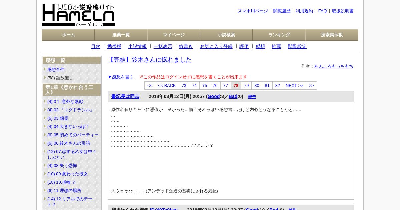Open chapter 05.初めてのパーティー comments
Viewport: 400px width, 210px height.
point(73,135)
